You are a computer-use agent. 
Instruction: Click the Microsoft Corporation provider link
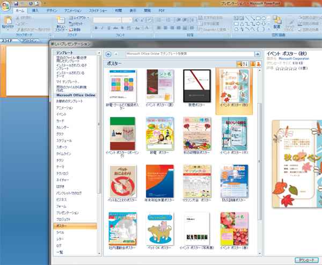(294, 58)
